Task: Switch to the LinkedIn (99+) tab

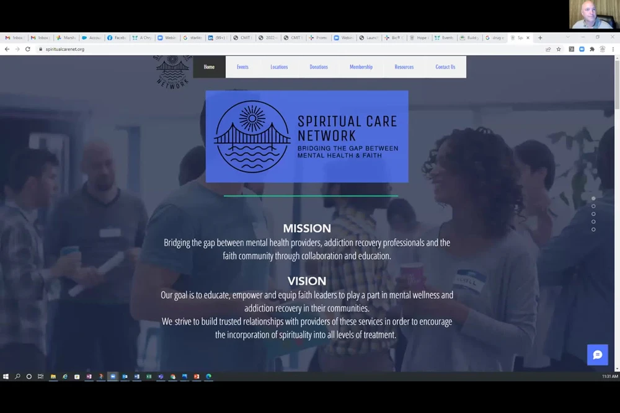Action: click(218, 38)
